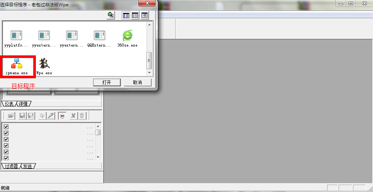Click the filter list scrollbar thumb
This screenshot has height=192, width=373.
[x=98, y=132]
